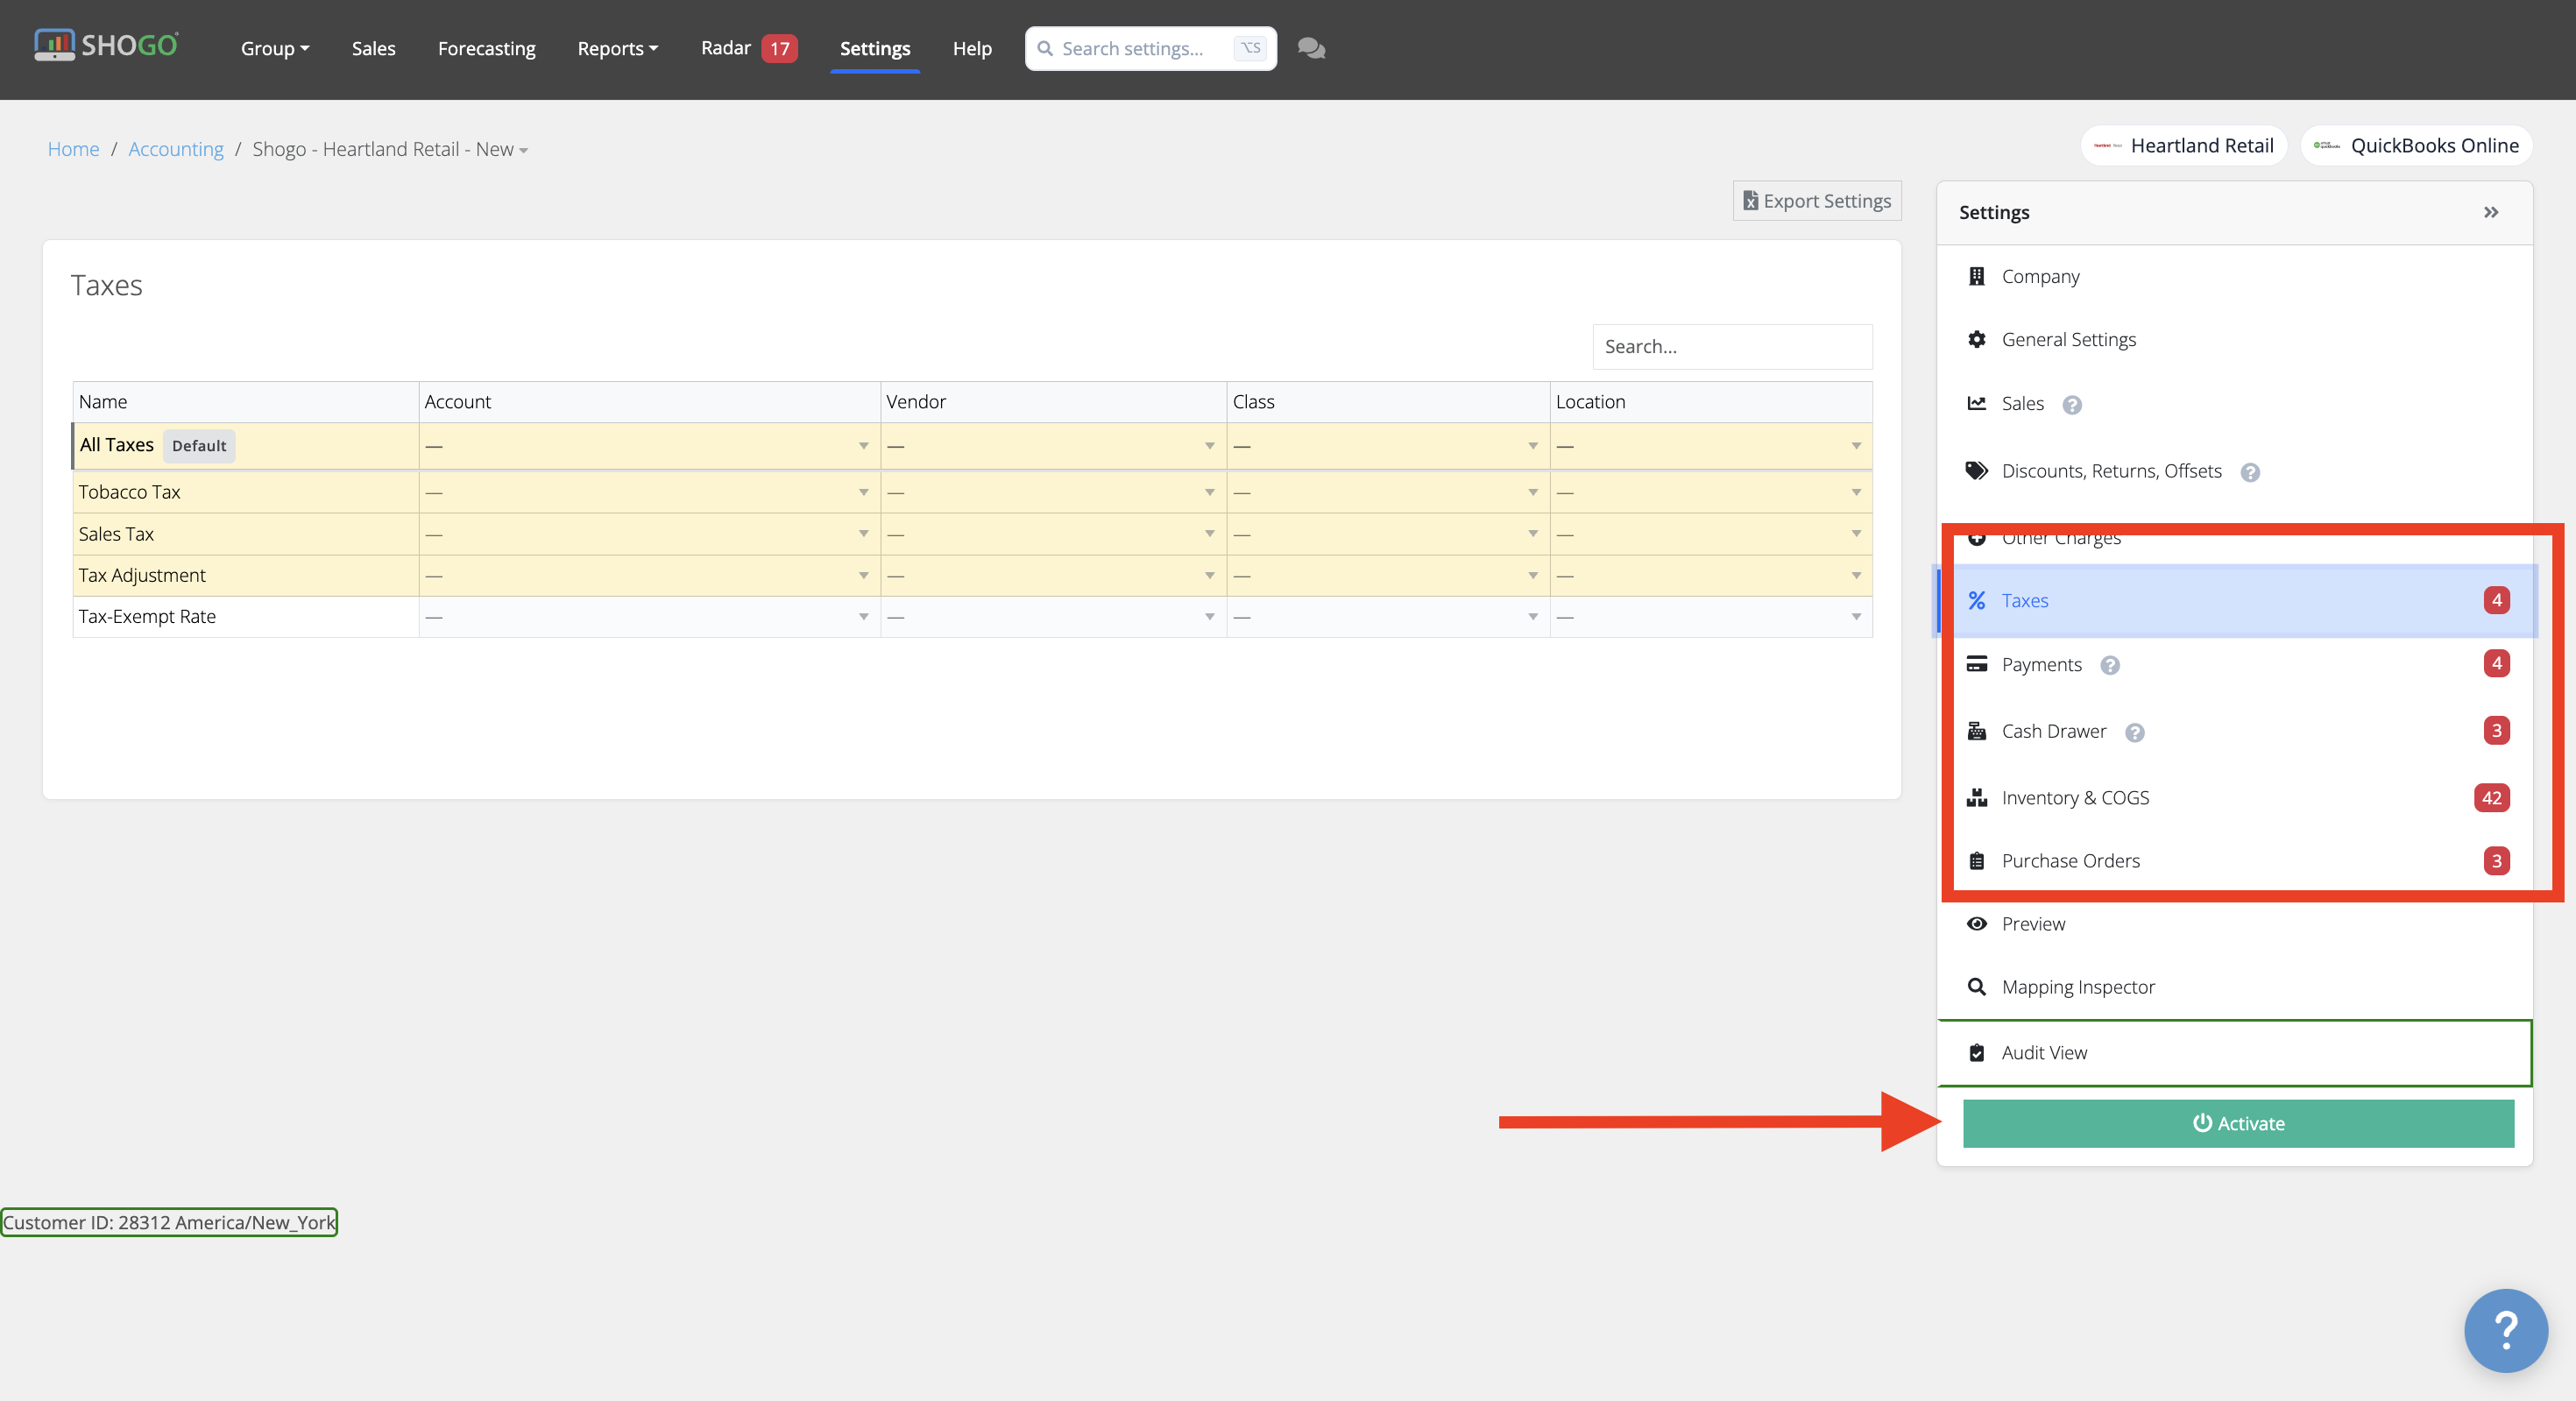Select the Tax-Exempt Rate row name

147,617
